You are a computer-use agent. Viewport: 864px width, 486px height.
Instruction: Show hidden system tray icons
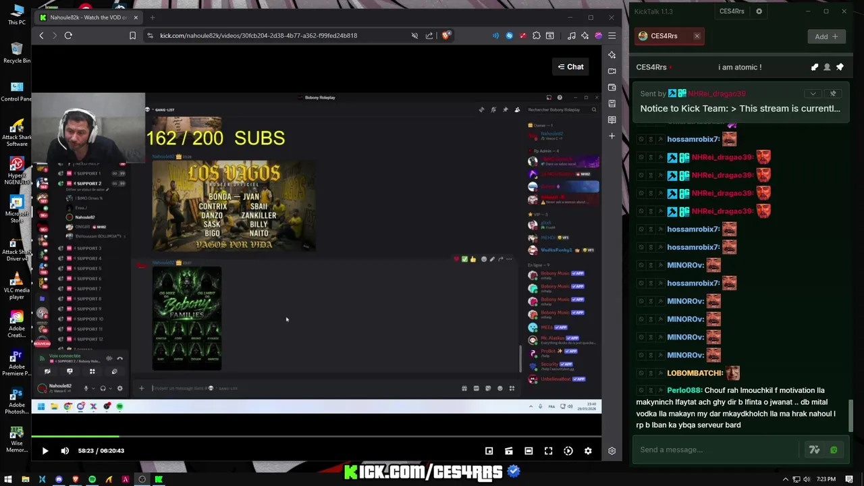785,479
